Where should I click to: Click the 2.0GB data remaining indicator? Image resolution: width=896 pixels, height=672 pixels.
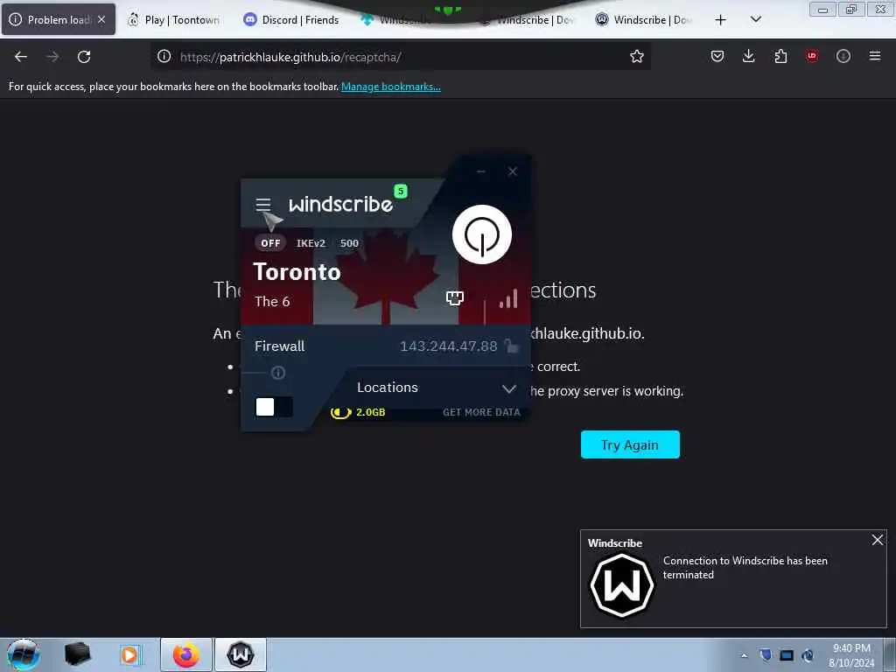click(x=358, y=412)
